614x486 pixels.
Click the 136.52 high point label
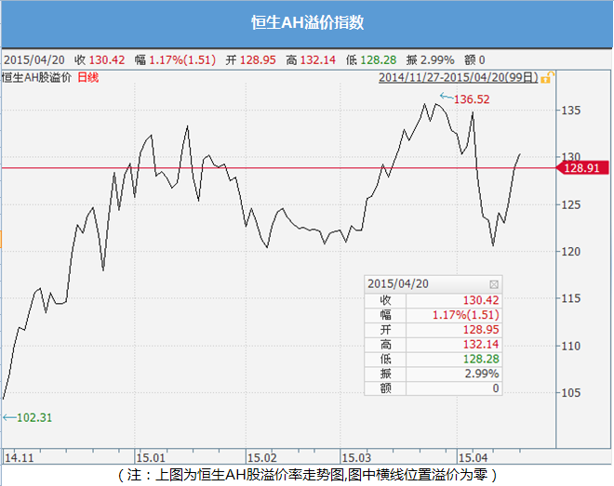(472, 99)
